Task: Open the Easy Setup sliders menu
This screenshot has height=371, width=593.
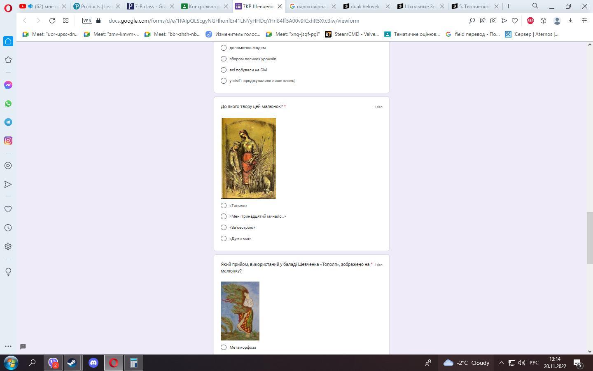Action: click(x=584, y=21)
